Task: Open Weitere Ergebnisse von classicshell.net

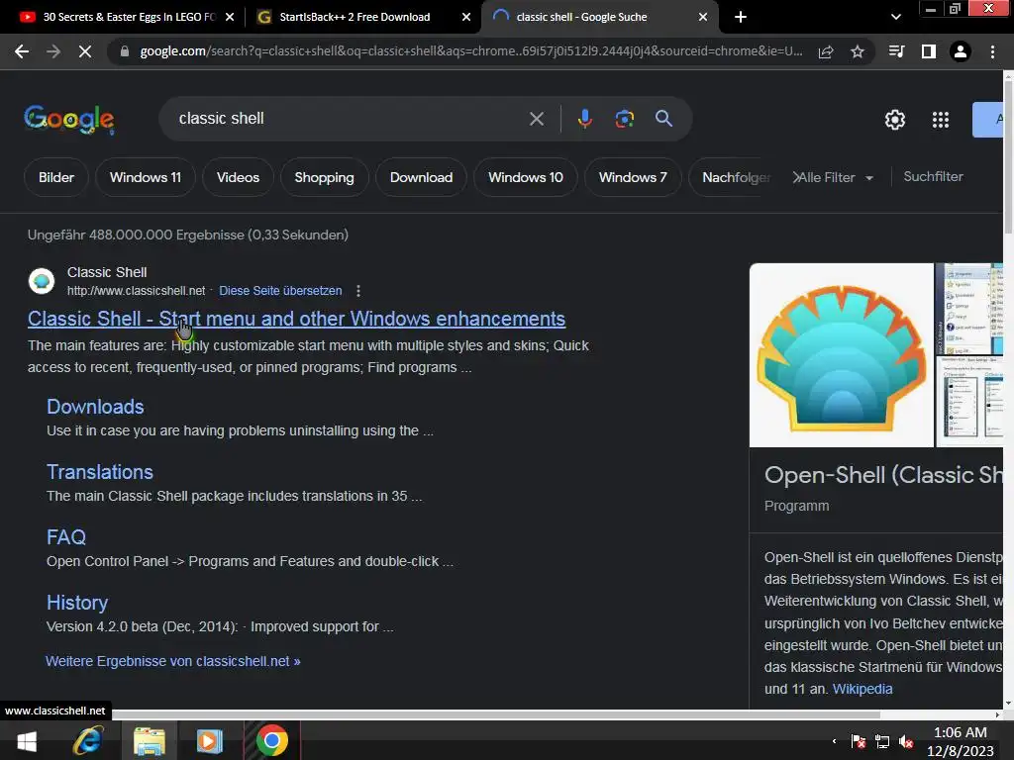Action: click(172, 661)
